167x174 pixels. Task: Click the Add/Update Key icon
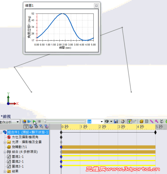tap(135, 121)
